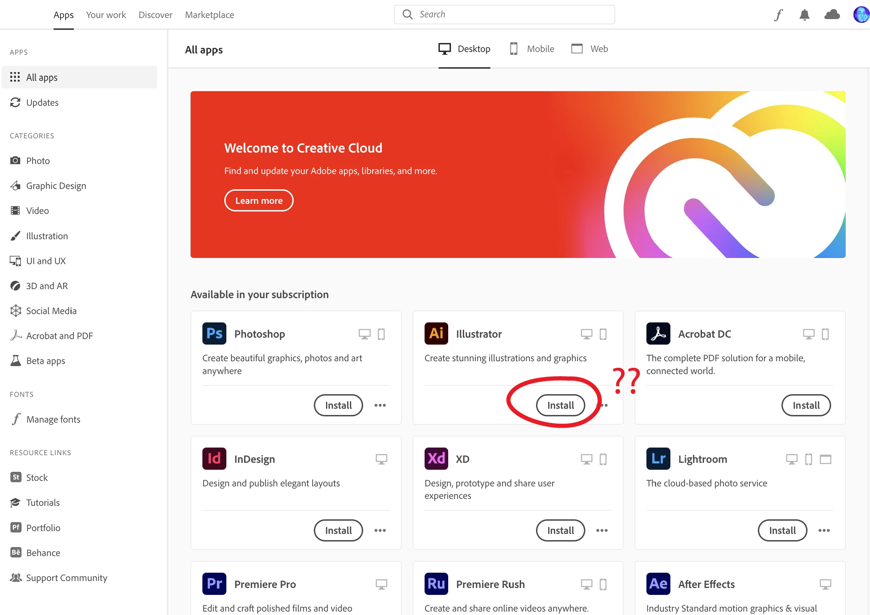Open the notifications bell
Viewport: 870px width, 615px height.
click(x=804, y=15)
